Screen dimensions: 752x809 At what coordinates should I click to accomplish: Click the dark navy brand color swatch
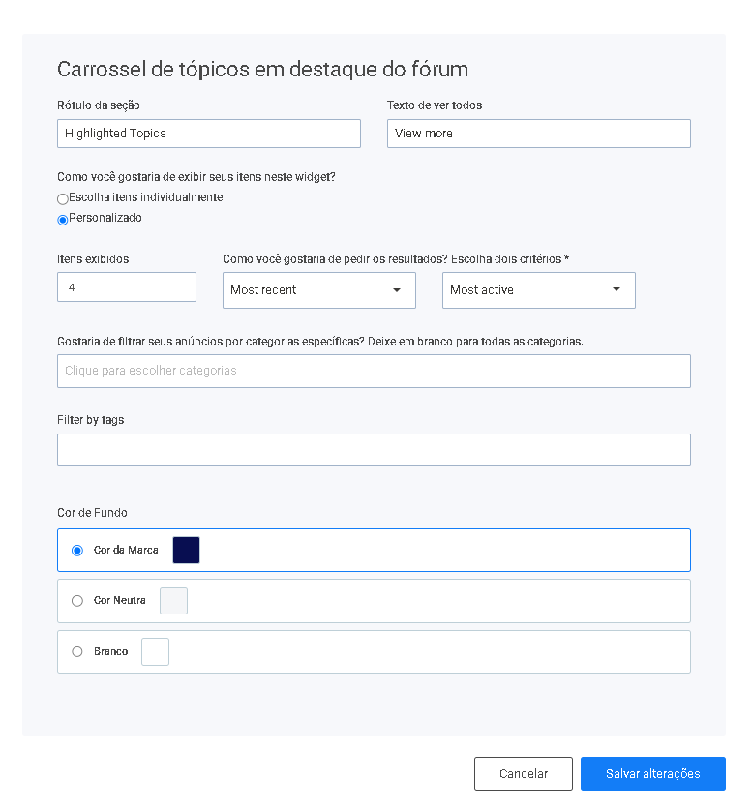click(x=187, y=550)
